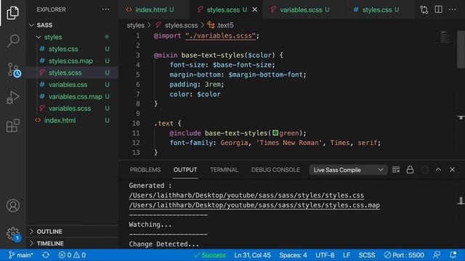465x261 pixels.
Task: Click the LF end of line selector
Action: coord(347,254)
